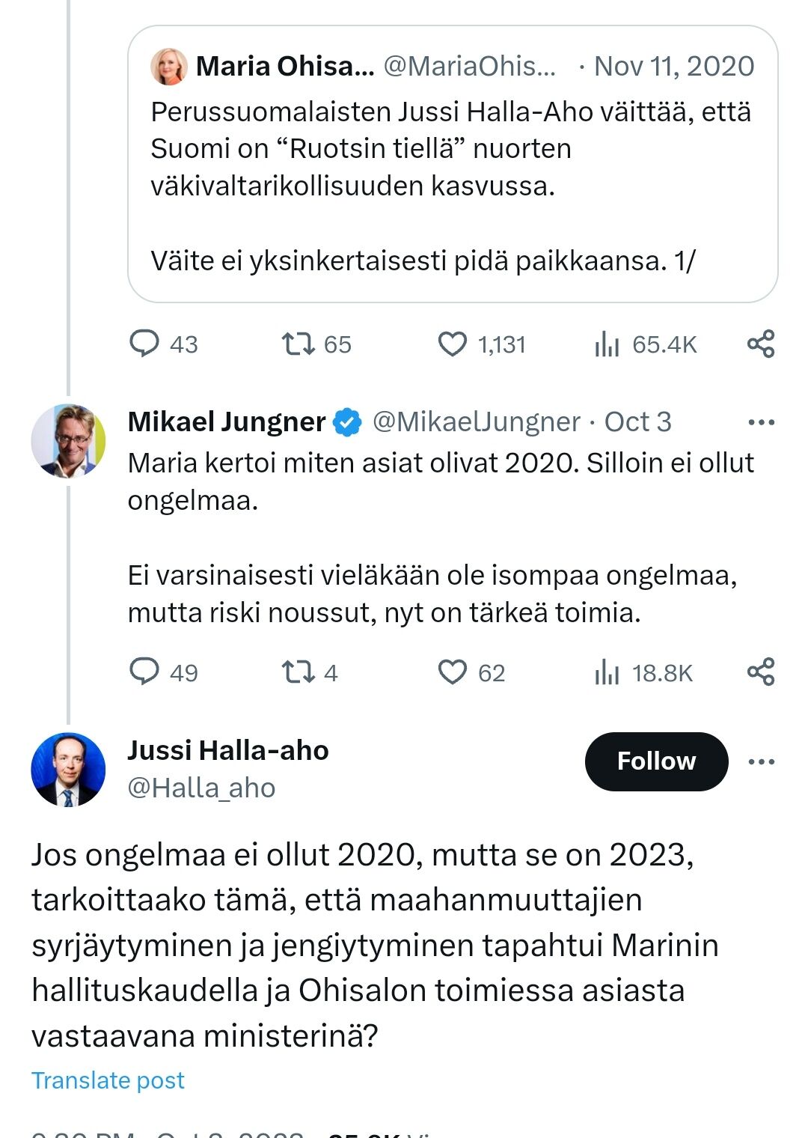Share the post with 65.4K views

tap(761, 344)
